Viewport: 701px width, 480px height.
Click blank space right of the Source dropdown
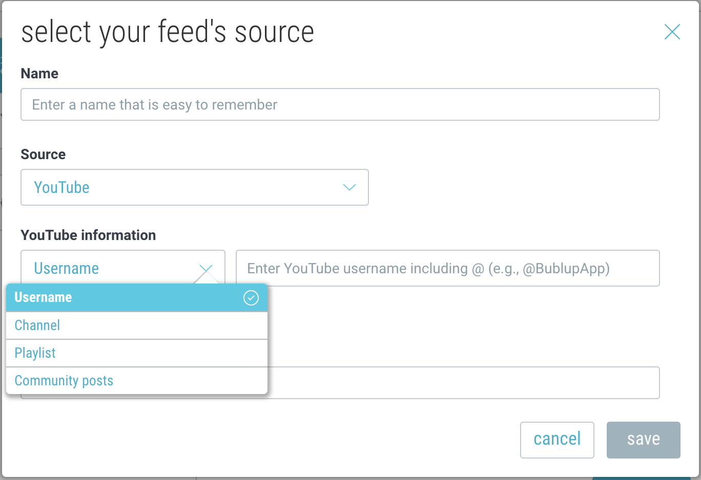point(512,187)
